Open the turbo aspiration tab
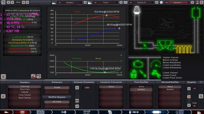Image resolution: width=204 pixels, height=114 pixels. point(110,112)
